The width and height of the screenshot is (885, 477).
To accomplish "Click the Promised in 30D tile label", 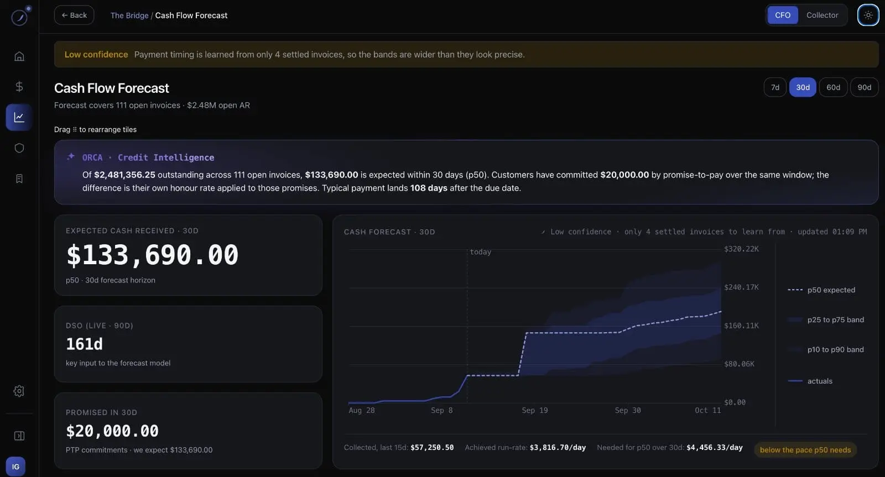I will [101, 412].
